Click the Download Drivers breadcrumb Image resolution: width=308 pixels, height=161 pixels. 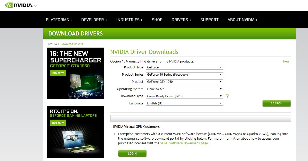click(72, 44)
